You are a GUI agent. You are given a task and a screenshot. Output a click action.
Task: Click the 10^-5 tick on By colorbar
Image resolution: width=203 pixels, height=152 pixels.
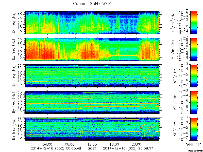click(183, 101)
